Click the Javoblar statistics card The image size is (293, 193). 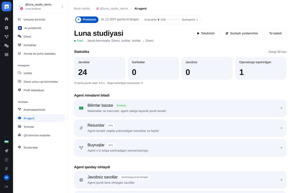[x=99, y=68]
